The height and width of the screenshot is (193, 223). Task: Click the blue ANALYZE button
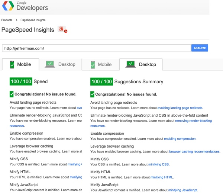coord(200,48)
